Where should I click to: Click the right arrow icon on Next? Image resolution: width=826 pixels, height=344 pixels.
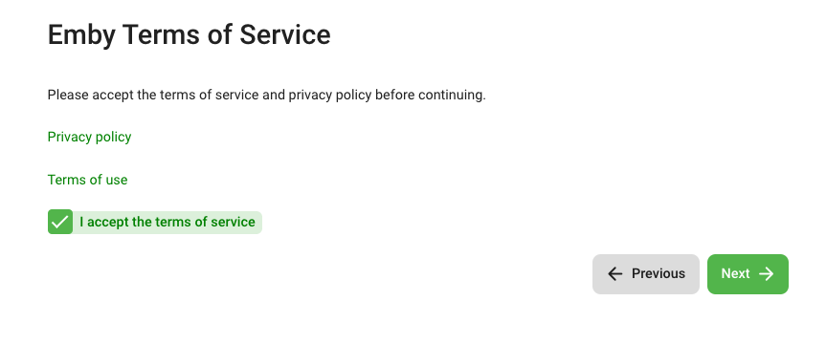click(x=767, y=273)
